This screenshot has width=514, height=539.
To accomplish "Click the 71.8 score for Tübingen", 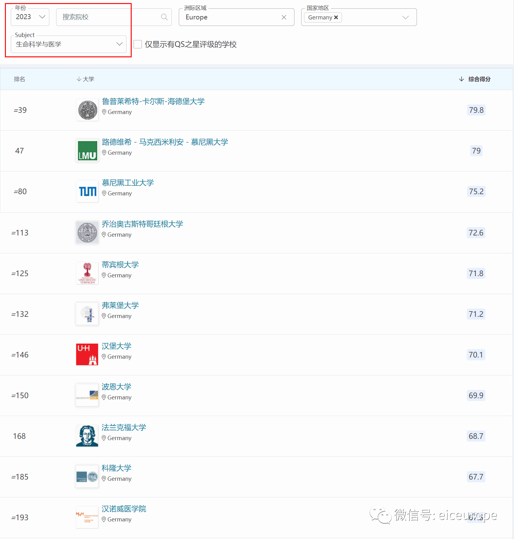I will [476, 273].
